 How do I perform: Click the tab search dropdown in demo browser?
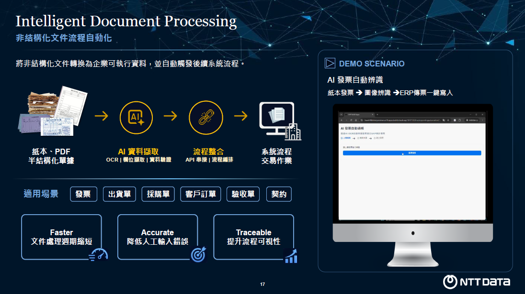341,115
